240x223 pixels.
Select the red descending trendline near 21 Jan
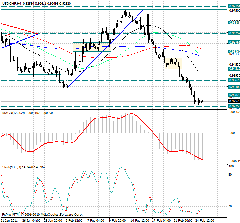[20, 29]
